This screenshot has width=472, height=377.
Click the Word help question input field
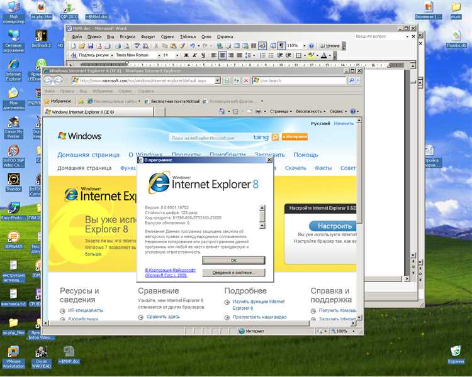(380, 36)
